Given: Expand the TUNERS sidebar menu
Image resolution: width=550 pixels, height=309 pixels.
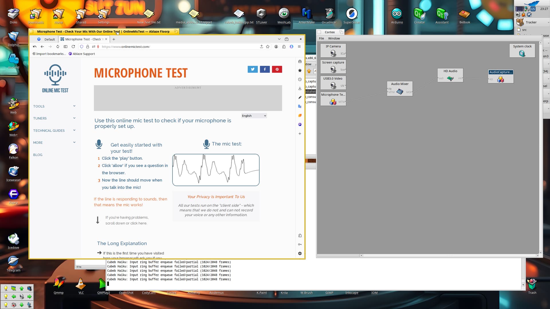Looking at the screenshot, I should [x=54, y=118].
